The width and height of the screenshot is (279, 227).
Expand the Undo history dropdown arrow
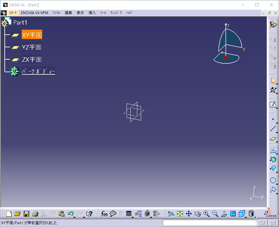(75, 217)
